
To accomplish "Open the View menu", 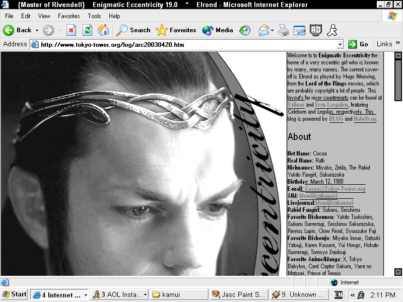I will [x=44, y=16].
